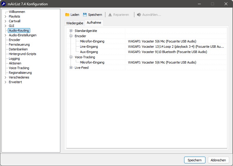233x166 pixels.
Task: Select Datenbanken in the sidebar
Action: coord(18,49)
